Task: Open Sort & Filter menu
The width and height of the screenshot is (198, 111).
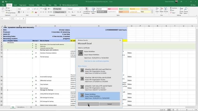Action: coord(181,10)
